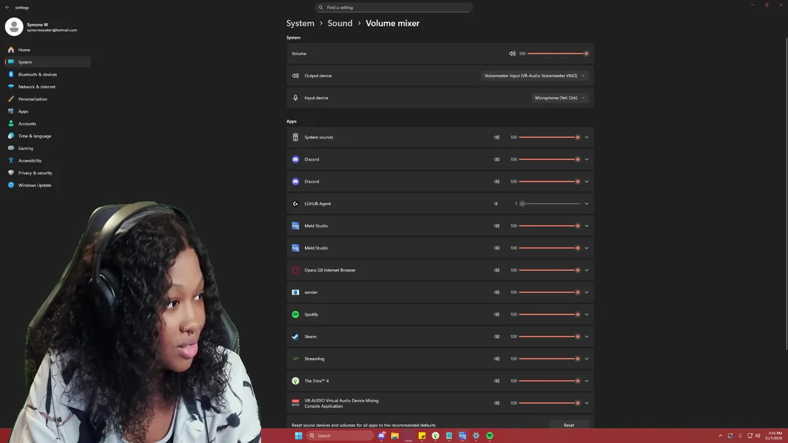The height and width of the screenshot is (443, 788).
Task: Click the Streamfog app icon
Action: tap(295, 359)
